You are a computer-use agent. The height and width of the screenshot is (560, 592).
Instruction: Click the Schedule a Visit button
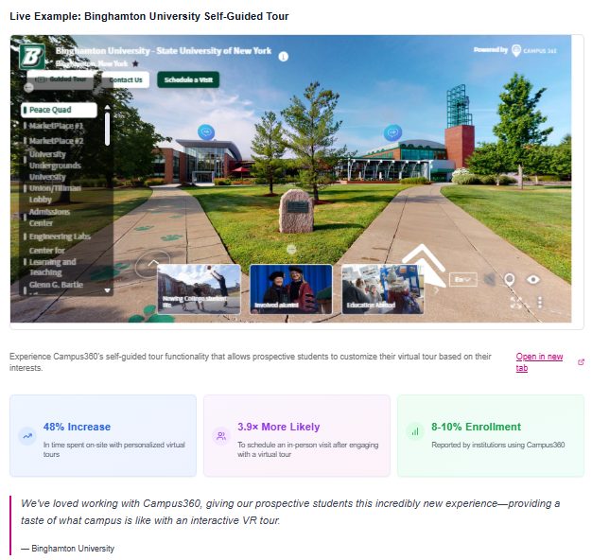click(x=188, y=79)
